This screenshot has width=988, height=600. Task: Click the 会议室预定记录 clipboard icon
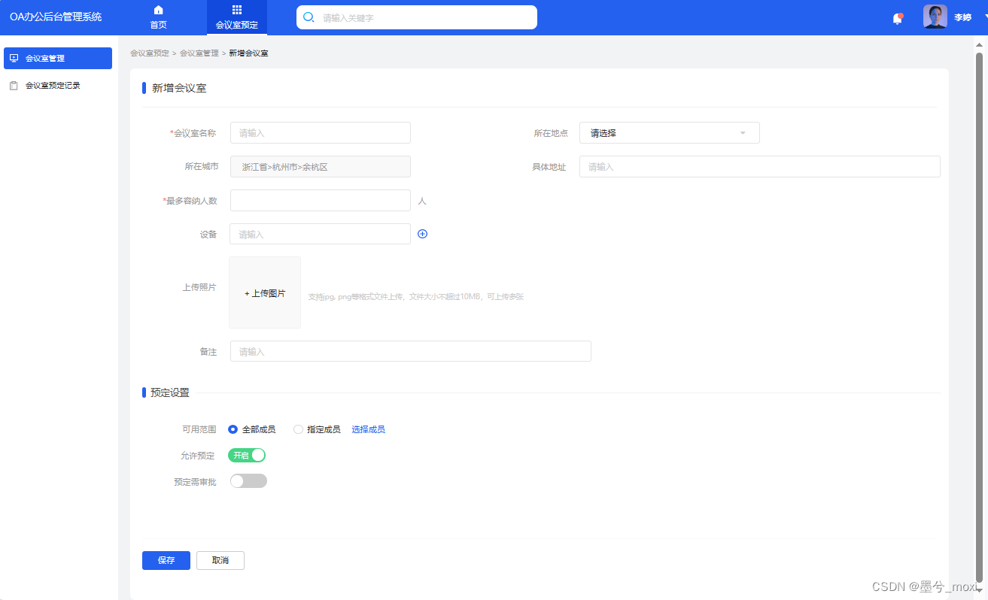(x=14, y=86)
